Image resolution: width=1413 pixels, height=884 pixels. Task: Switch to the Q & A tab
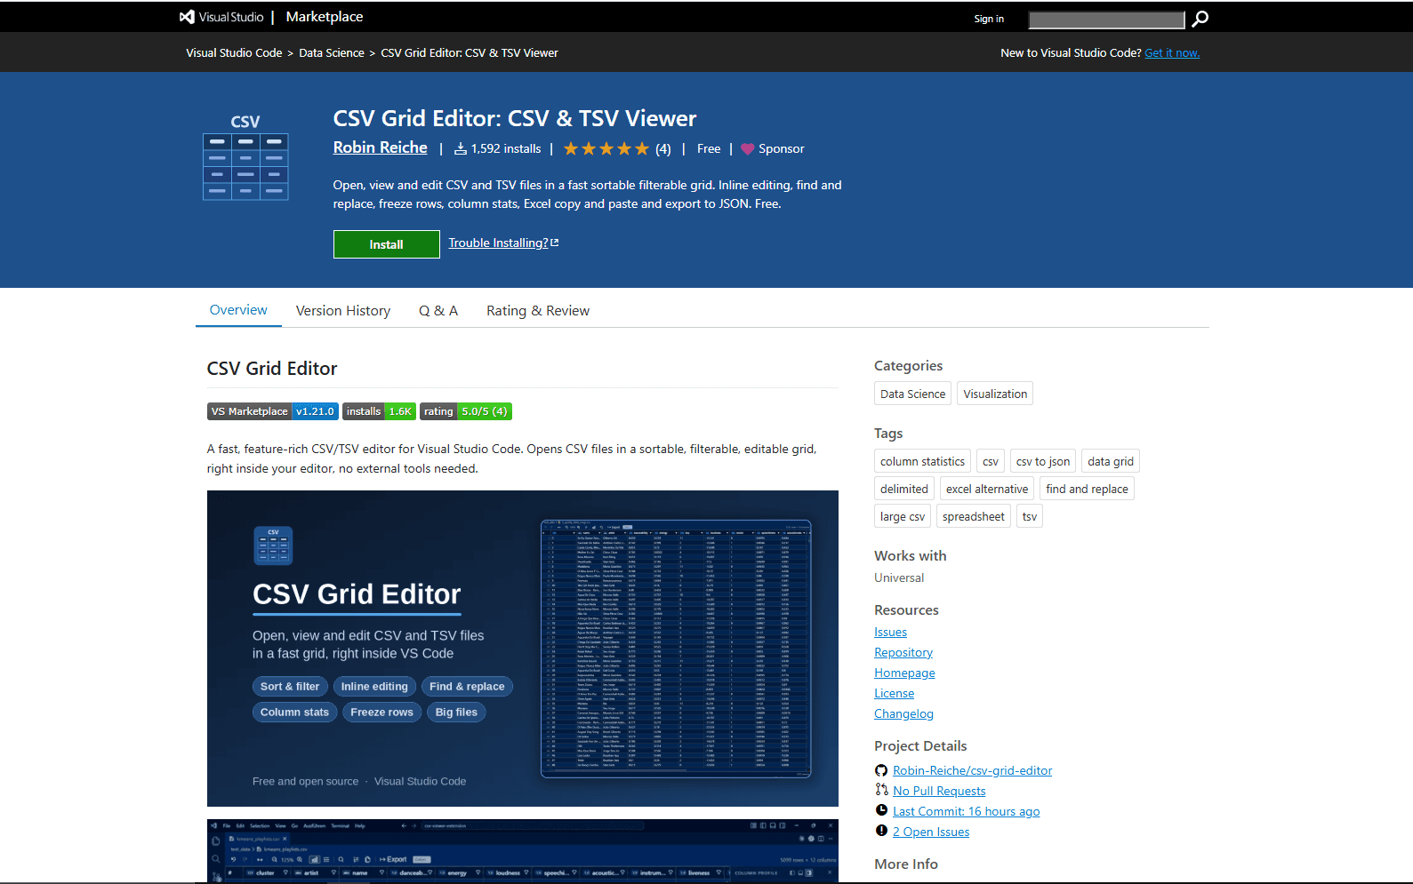tap(438, 311)
